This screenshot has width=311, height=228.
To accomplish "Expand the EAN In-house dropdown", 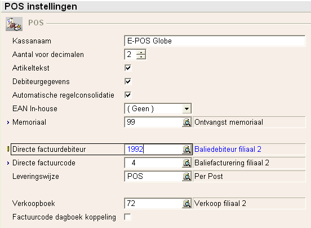I will click(186, 108).
